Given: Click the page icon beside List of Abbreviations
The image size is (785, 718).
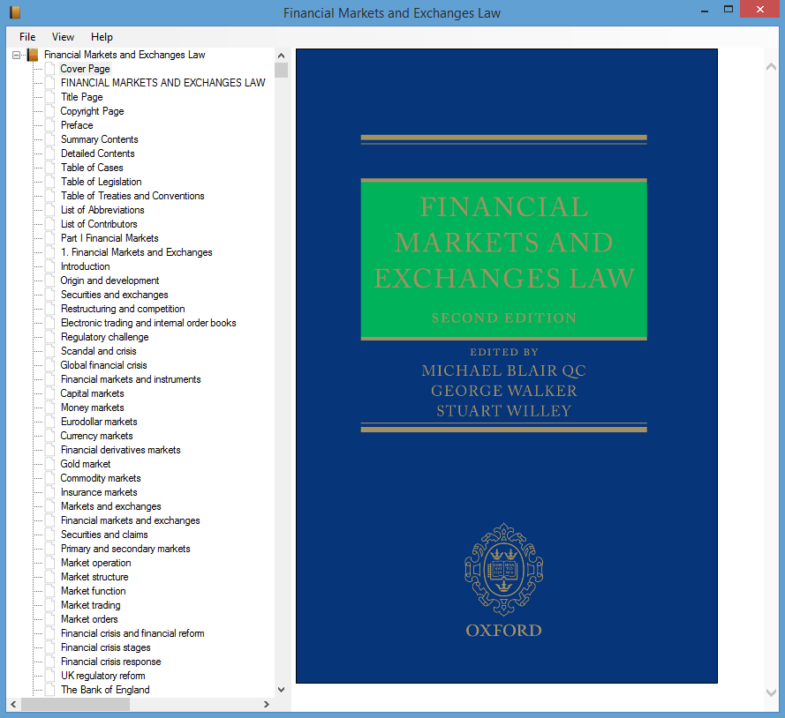Looking at the screenshot, I should [x=50, y=210].
